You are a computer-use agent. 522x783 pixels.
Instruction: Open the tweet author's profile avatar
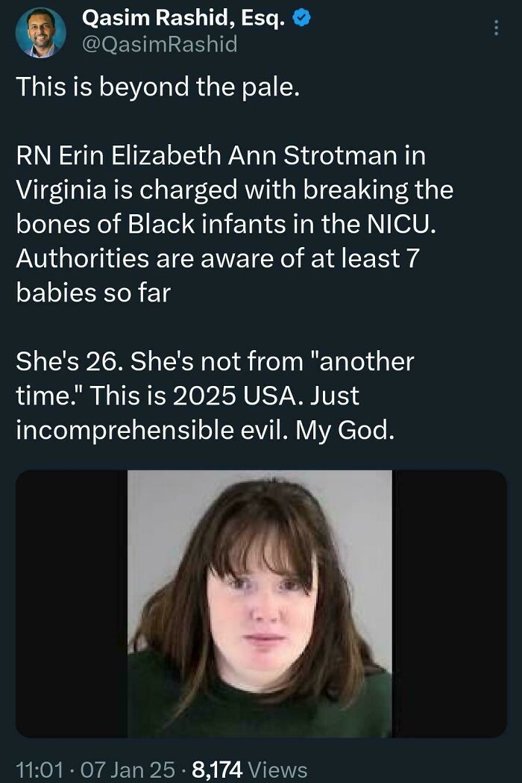tap(40, 32)
